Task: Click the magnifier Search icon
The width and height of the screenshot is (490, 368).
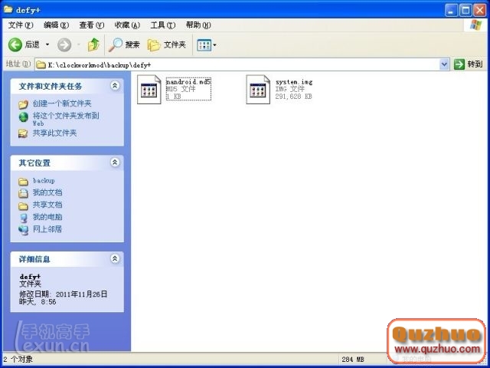Action: (116, 44)
